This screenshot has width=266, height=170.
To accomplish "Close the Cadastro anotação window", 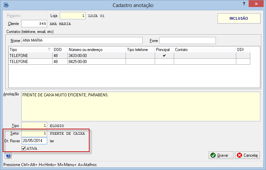I will 256,4.
